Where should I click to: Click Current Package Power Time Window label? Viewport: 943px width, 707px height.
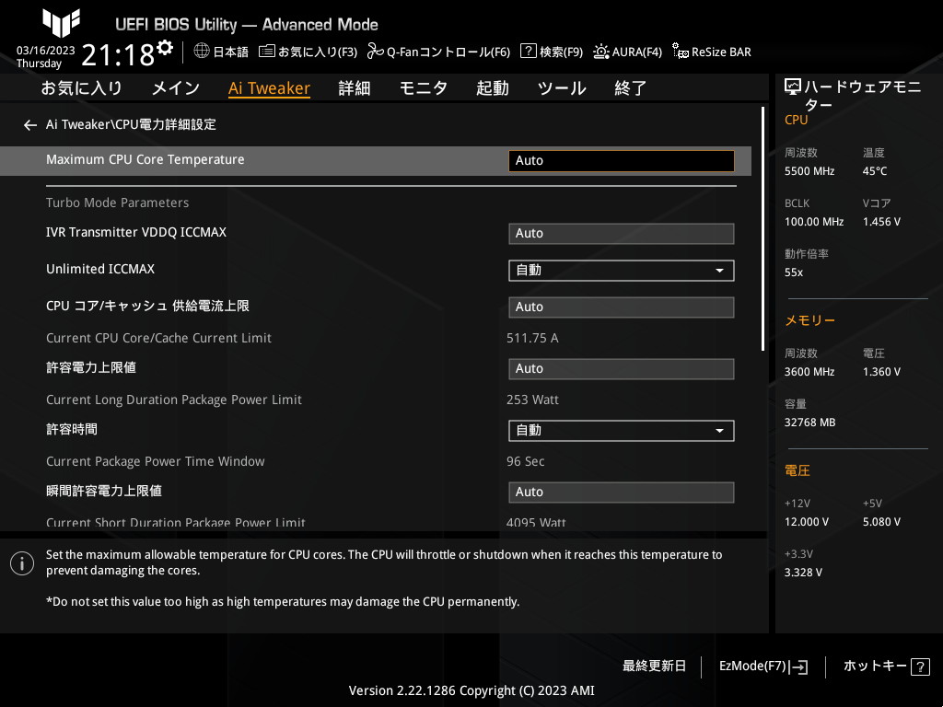click(x=155, y=462)
